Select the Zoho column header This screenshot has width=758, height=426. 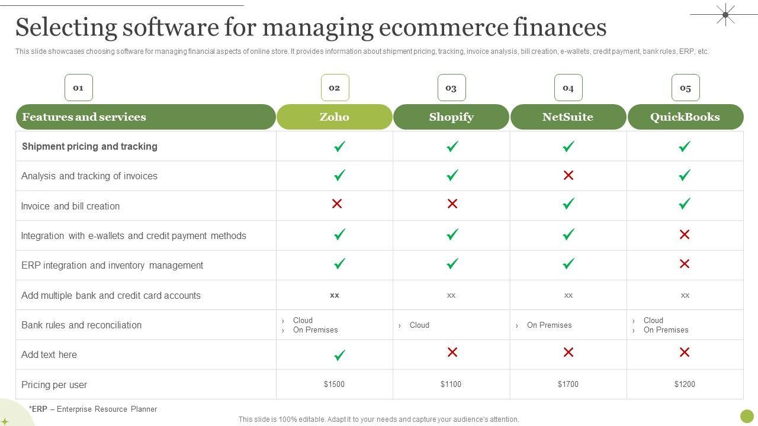[335, 117]
